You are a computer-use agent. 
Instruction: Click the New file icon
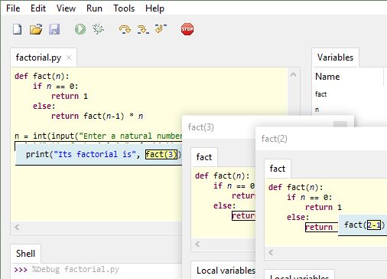[x=18, y=29]
